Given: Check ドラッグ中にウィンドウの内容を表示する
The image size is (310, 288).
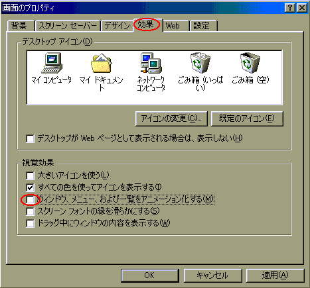Looking at the screenshot, I should pos(30,223).
